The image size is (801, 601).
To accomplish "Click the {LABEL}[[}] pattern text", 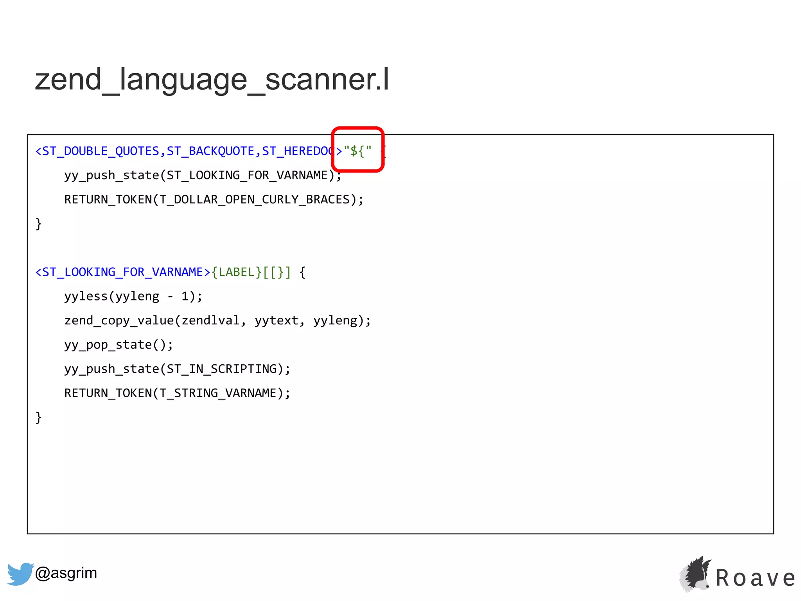I will tap(251, 272).
